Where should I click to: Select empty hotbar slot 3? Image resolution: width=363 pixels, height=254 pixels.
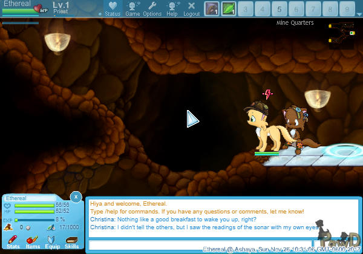point(246,9)
